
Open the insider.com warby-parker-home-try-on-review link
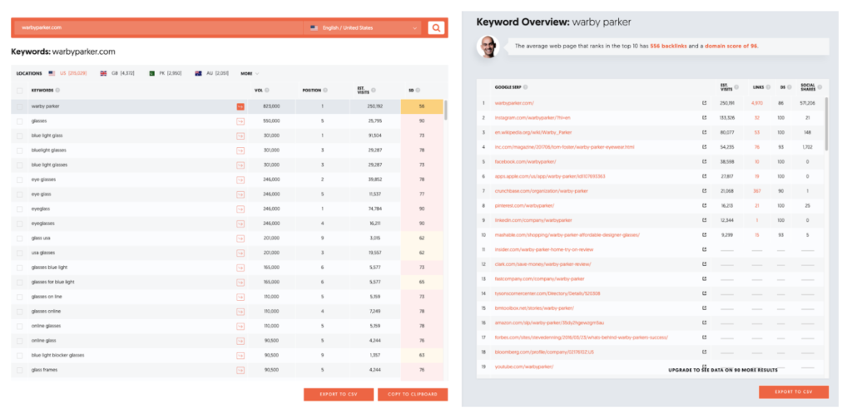(x=544, y=249)
